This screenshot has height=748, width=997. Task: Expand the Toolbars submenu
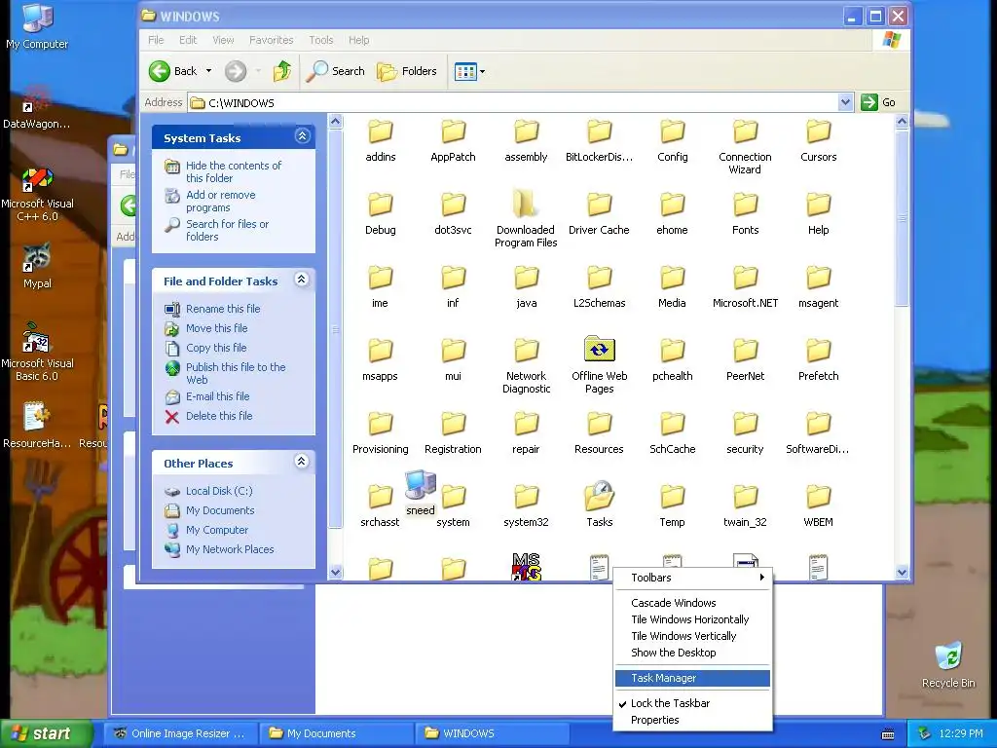pos(692,578)
